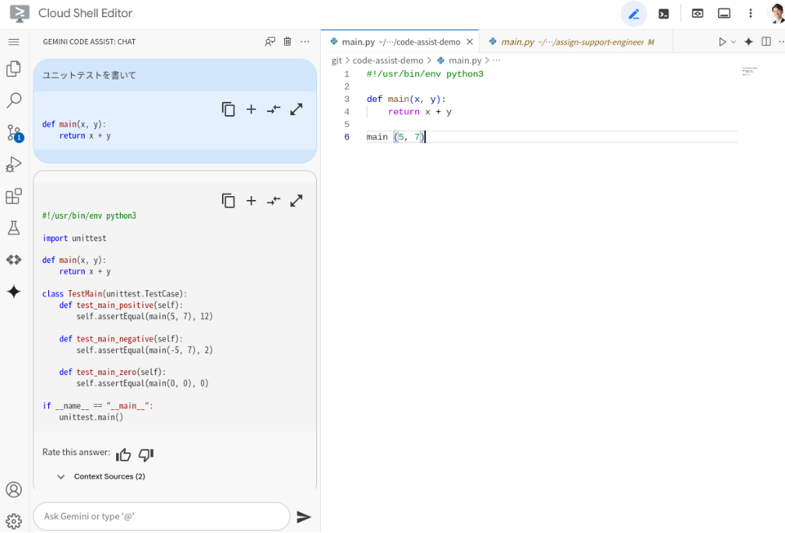Click the code-assist-demo breadcrumb
The image size is (785, 533).
click(x=388, y=61)
